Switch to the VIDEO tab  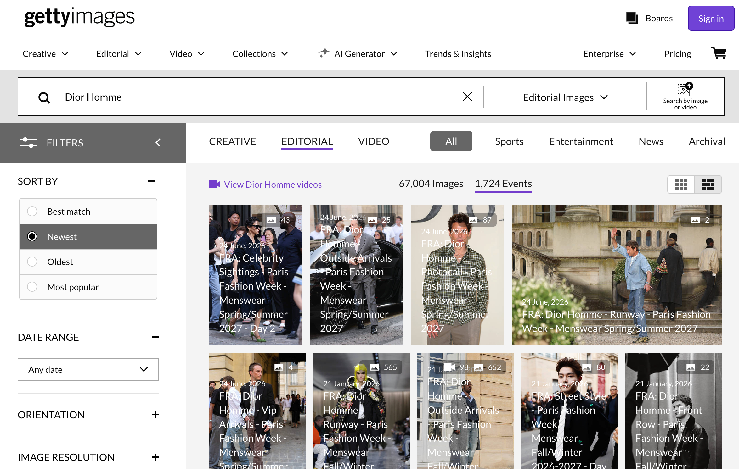coord(374,141)
